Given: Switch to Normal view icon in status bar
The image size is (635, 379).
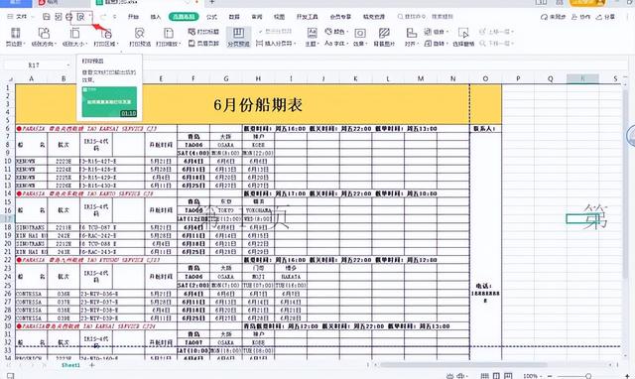Looking at the screenshot, I should coord(484,376).
